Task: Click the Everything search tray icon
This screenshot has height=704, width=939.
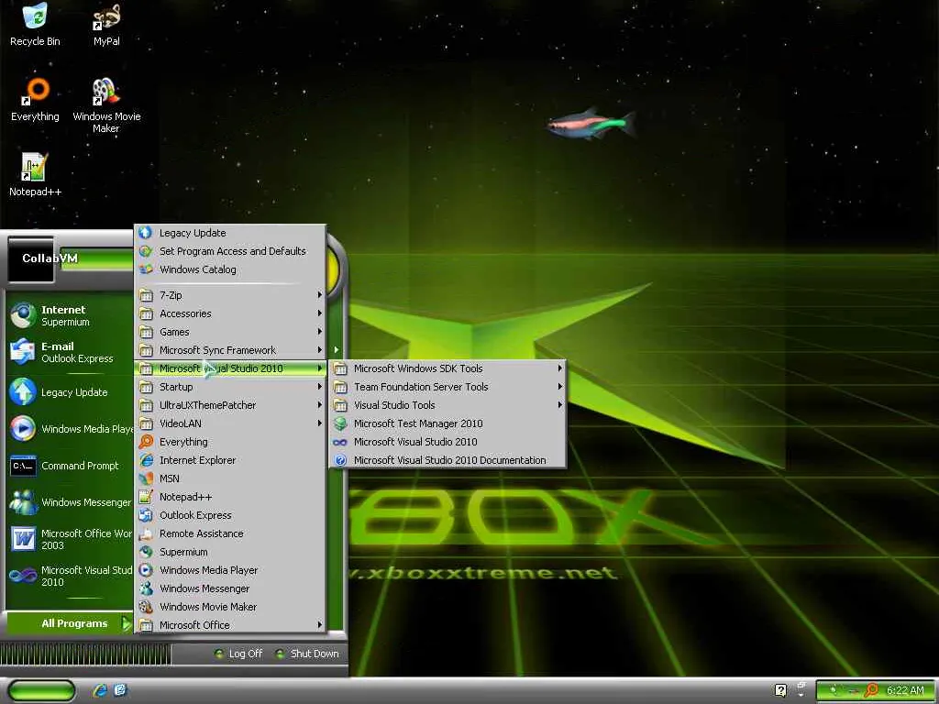Action: 871,691
